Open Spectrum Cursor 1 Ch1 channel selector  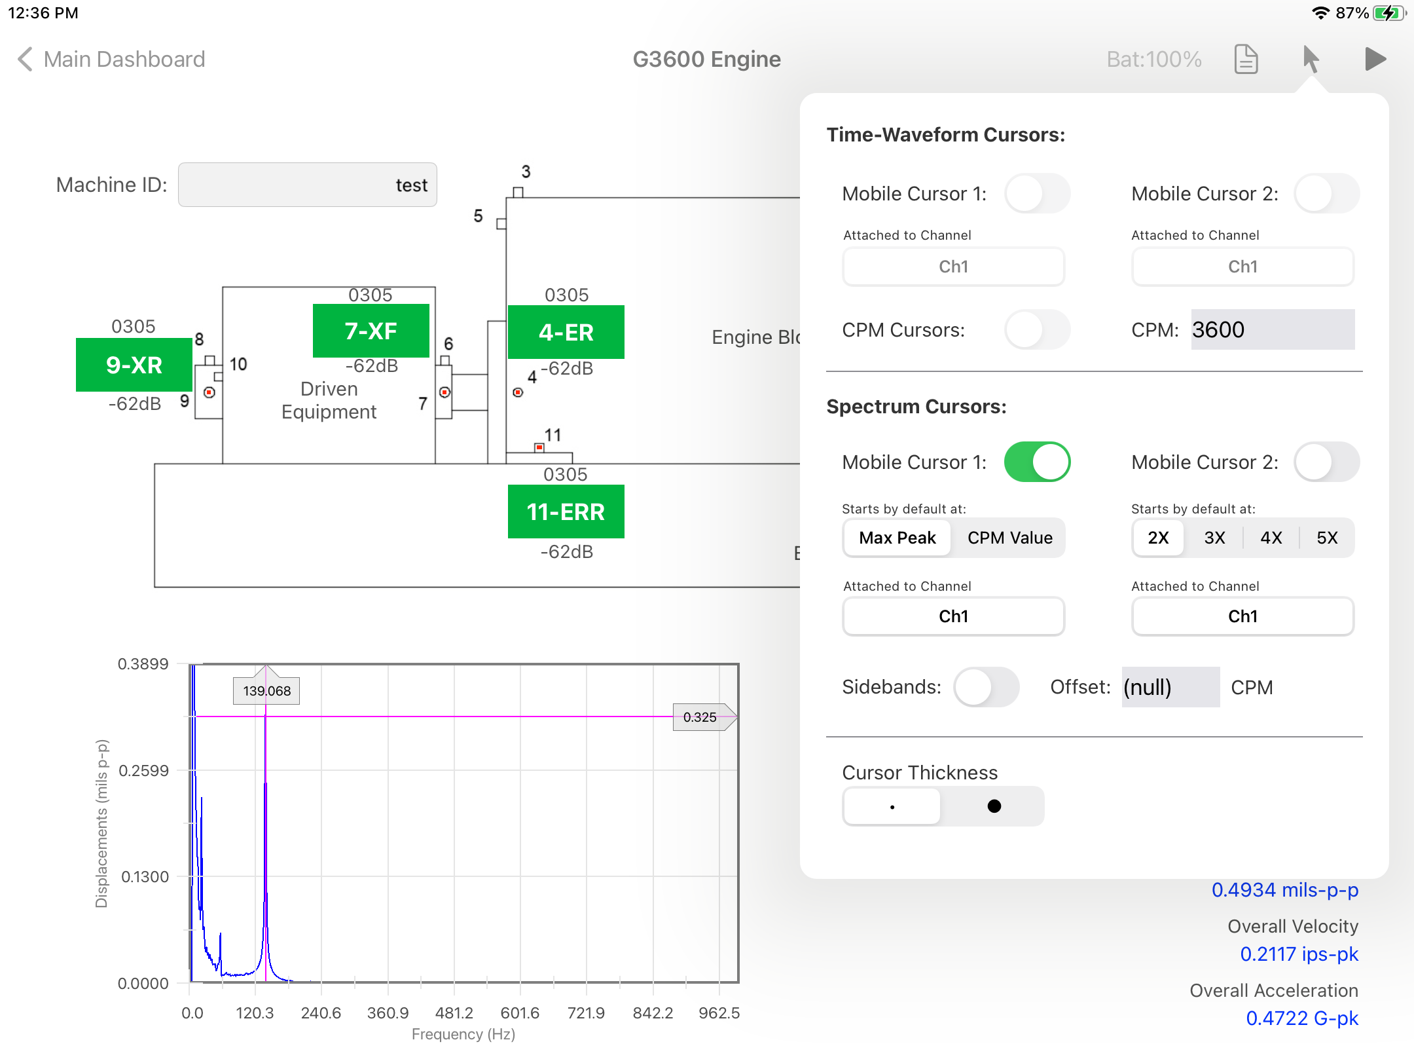click(953, 616)
